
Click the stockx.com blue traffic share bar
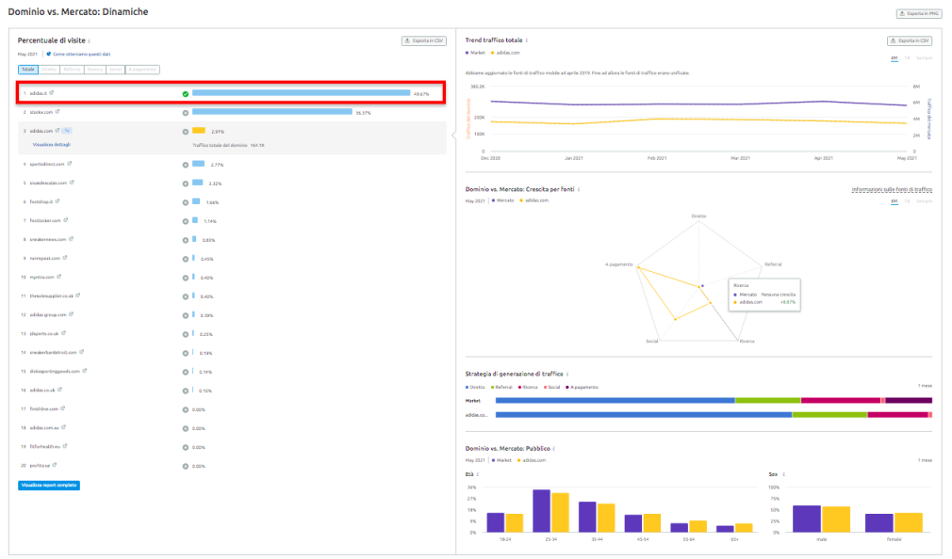pyautogui.click(x=272, y=112)
